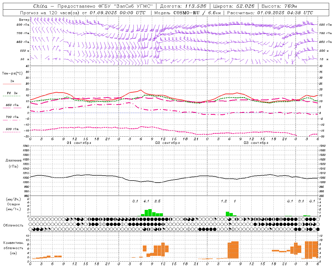Click the elevation text Высота: 769м
The height and width of the screenshot is (266, 333).
point(279,6)
